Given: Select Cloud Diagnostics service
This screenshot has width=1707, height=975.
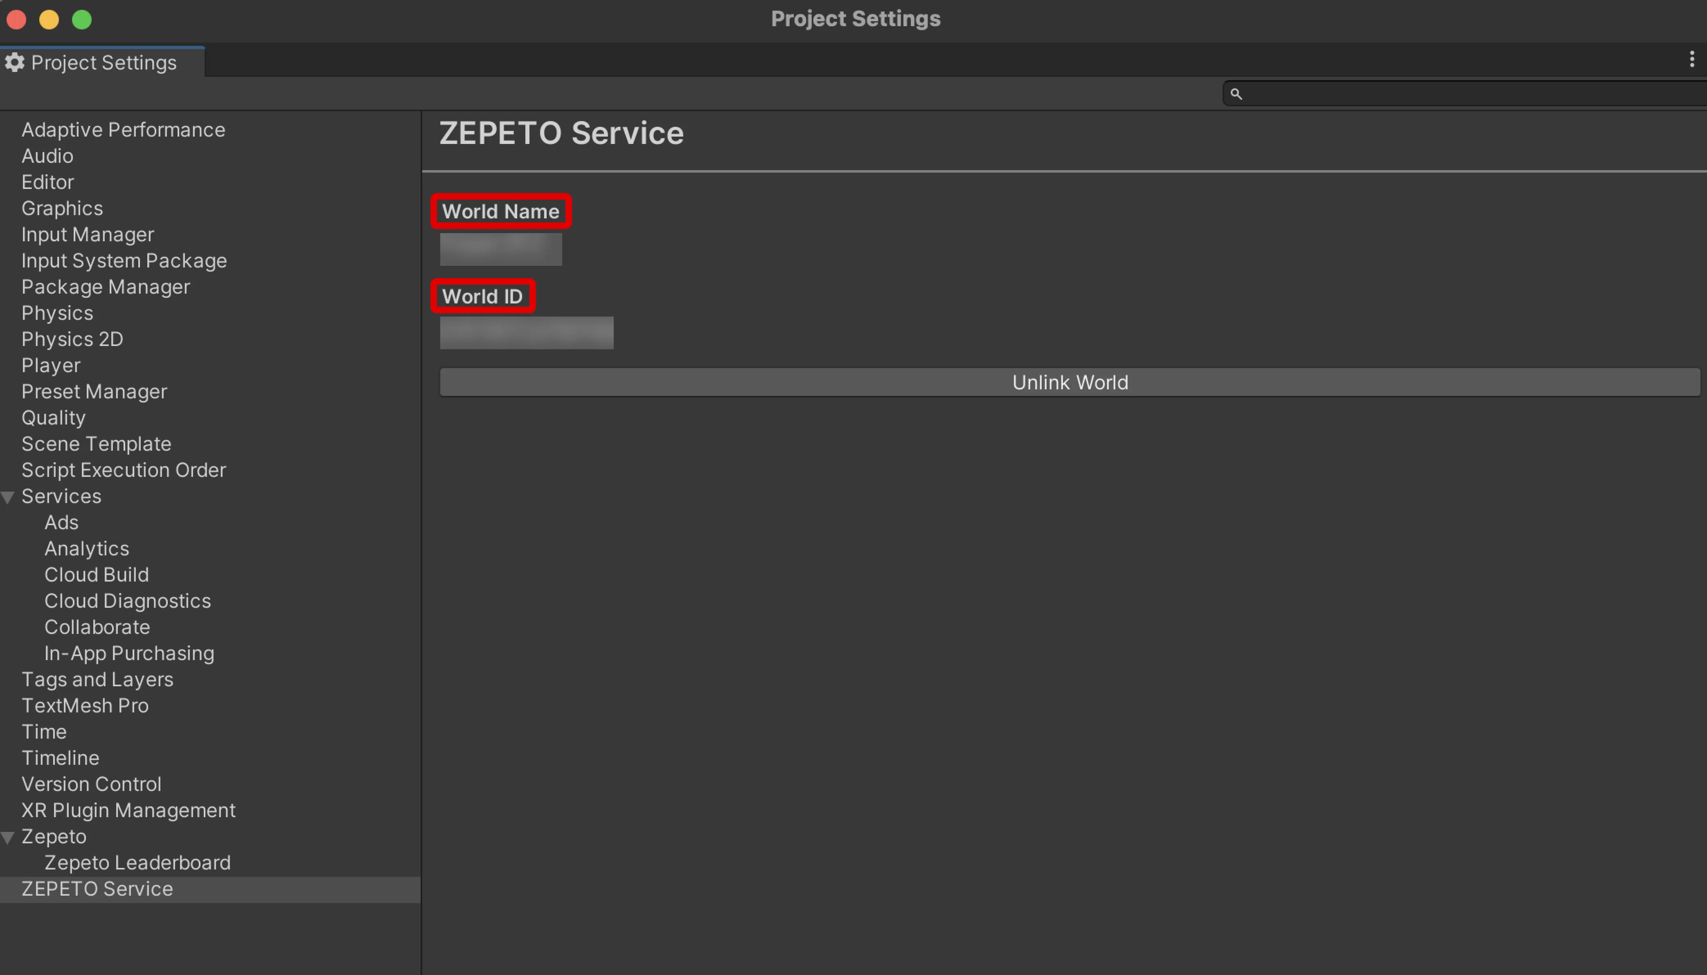Looking at the screenshot, I should click(128, 601).
